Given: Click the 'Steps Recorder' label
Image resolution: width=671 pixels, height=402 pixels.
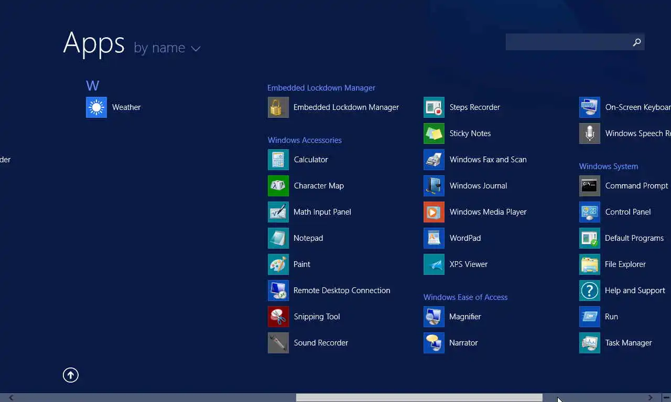Looking at the screenshot, I should [x=475, y=107].
